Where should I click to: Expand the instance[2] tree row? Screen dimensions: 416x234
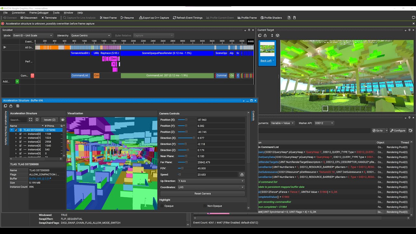coord(16,142)
